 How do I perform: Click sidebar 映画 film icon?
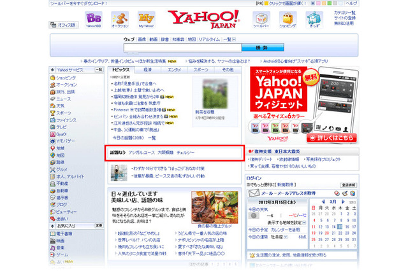tap(52, 240)
